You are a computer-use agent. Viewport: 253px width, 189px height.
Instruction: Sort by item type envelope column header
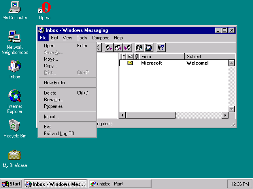(130, 56)
